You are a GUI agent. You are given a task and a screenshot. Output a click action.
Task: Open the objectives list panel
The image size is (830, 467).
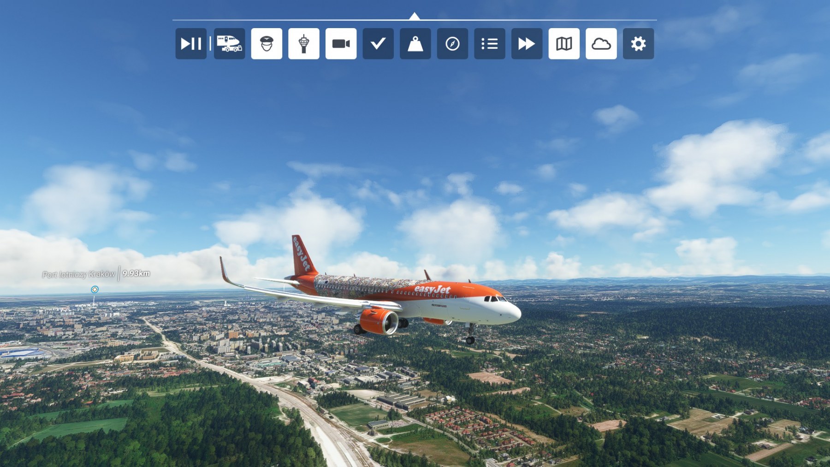click(x=490, y=44)
